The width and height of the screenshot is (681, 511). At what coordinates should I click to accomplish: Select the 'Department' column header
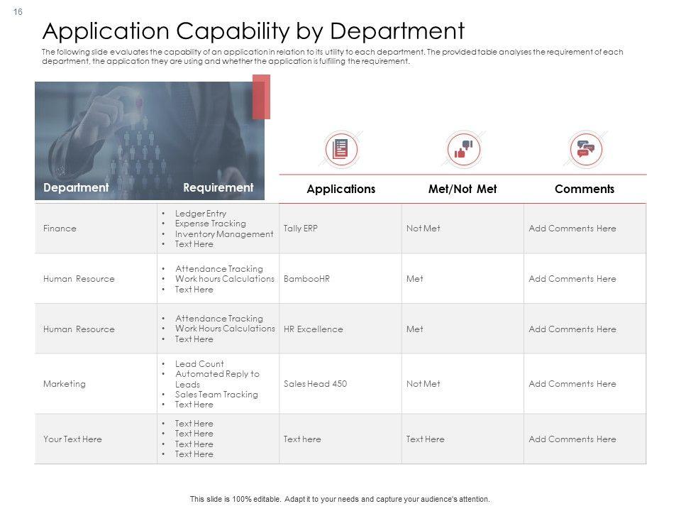(76, 187)
